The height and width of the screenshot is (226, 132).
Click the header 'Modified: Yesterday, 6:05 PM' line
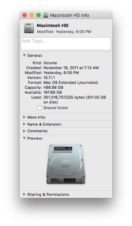coord(64,32)
